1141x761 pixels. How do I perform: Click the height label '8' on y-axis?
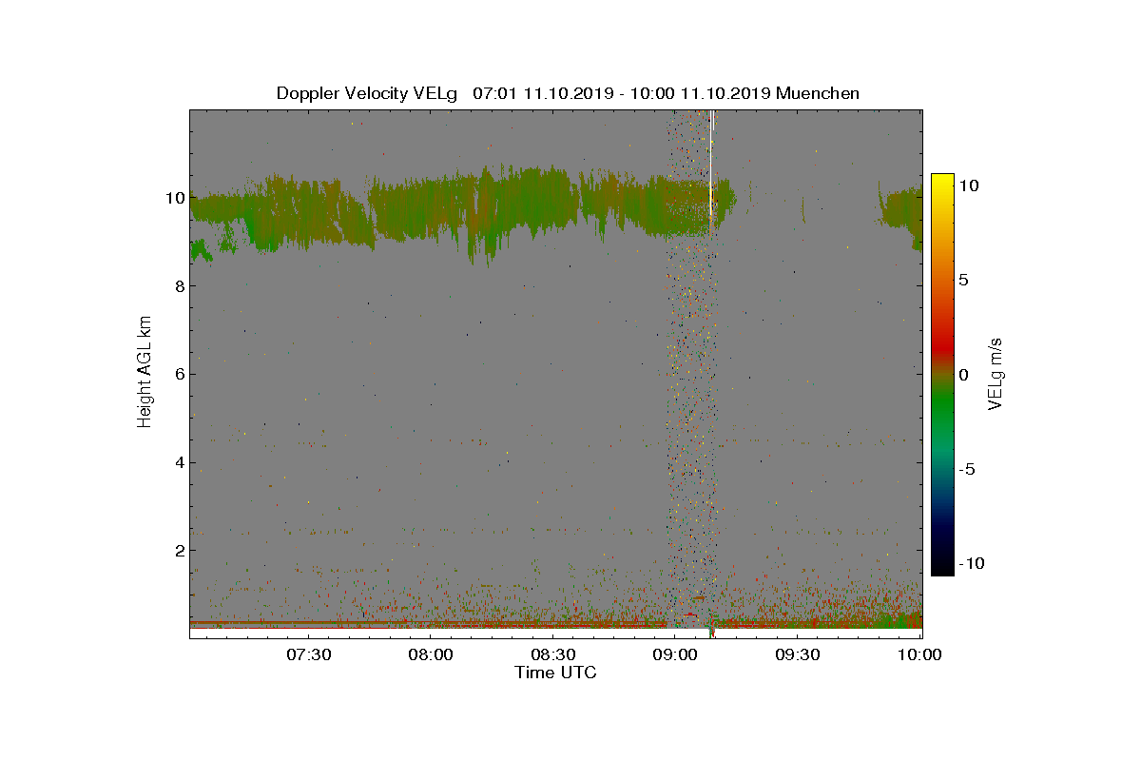(179, 286)
